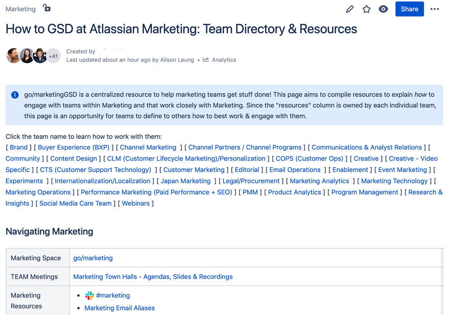Go to the Community team link
452x315 pixels.
pos(23,159)
